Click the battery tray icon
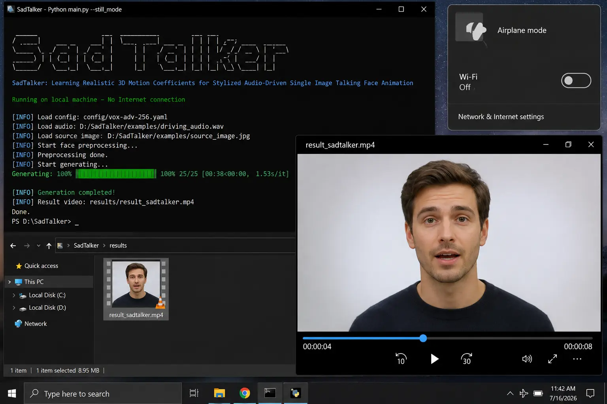The width and height of the screenshot is (607, 404). (x=538, y=393)
